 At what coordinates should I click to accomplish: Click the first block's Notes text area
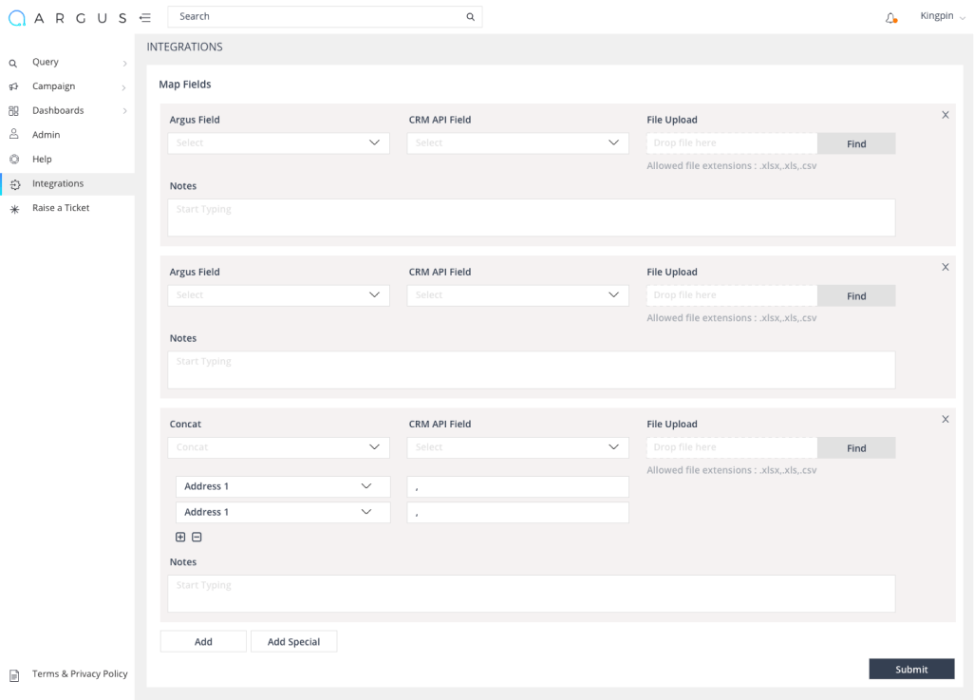(x=531, y=218)
